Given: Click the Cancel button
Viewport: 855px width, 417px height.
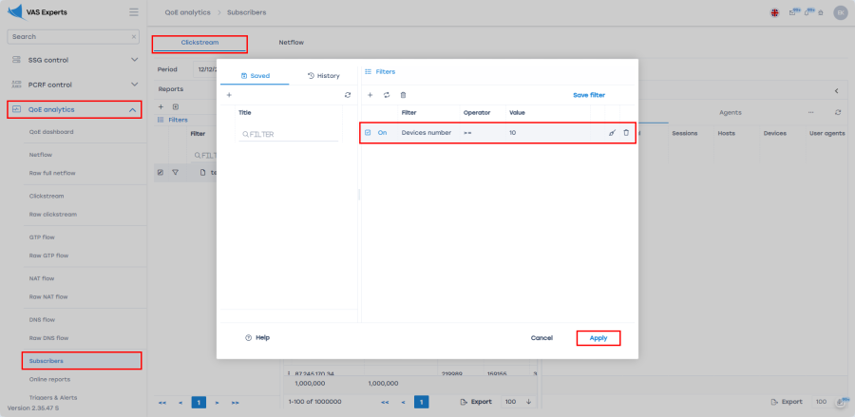Looking at the screenshot, I should click(541, 337).
